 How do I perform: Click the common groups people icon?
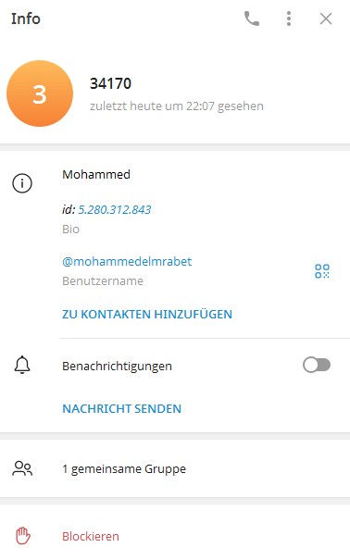(22, 468)
